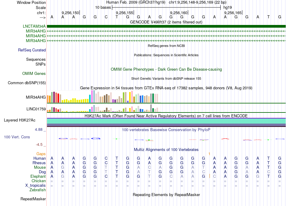Click the LINC01759 GTEx expression label
286x206 pixels.
(x=36, y=109)
